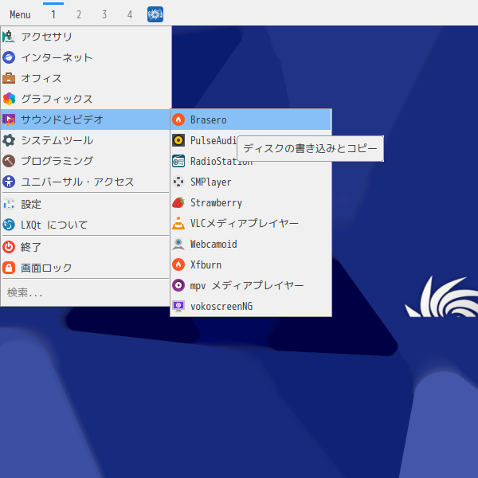
Task: Click the blue swirl panel launcher icon
Action: (x=155, y=14)
